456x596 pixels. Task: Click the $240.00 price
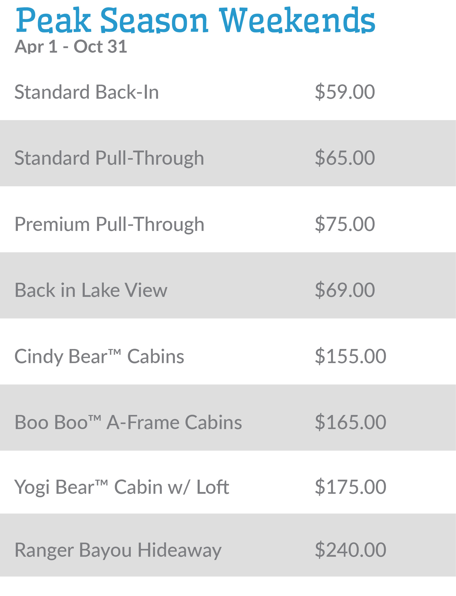[350, 550]
